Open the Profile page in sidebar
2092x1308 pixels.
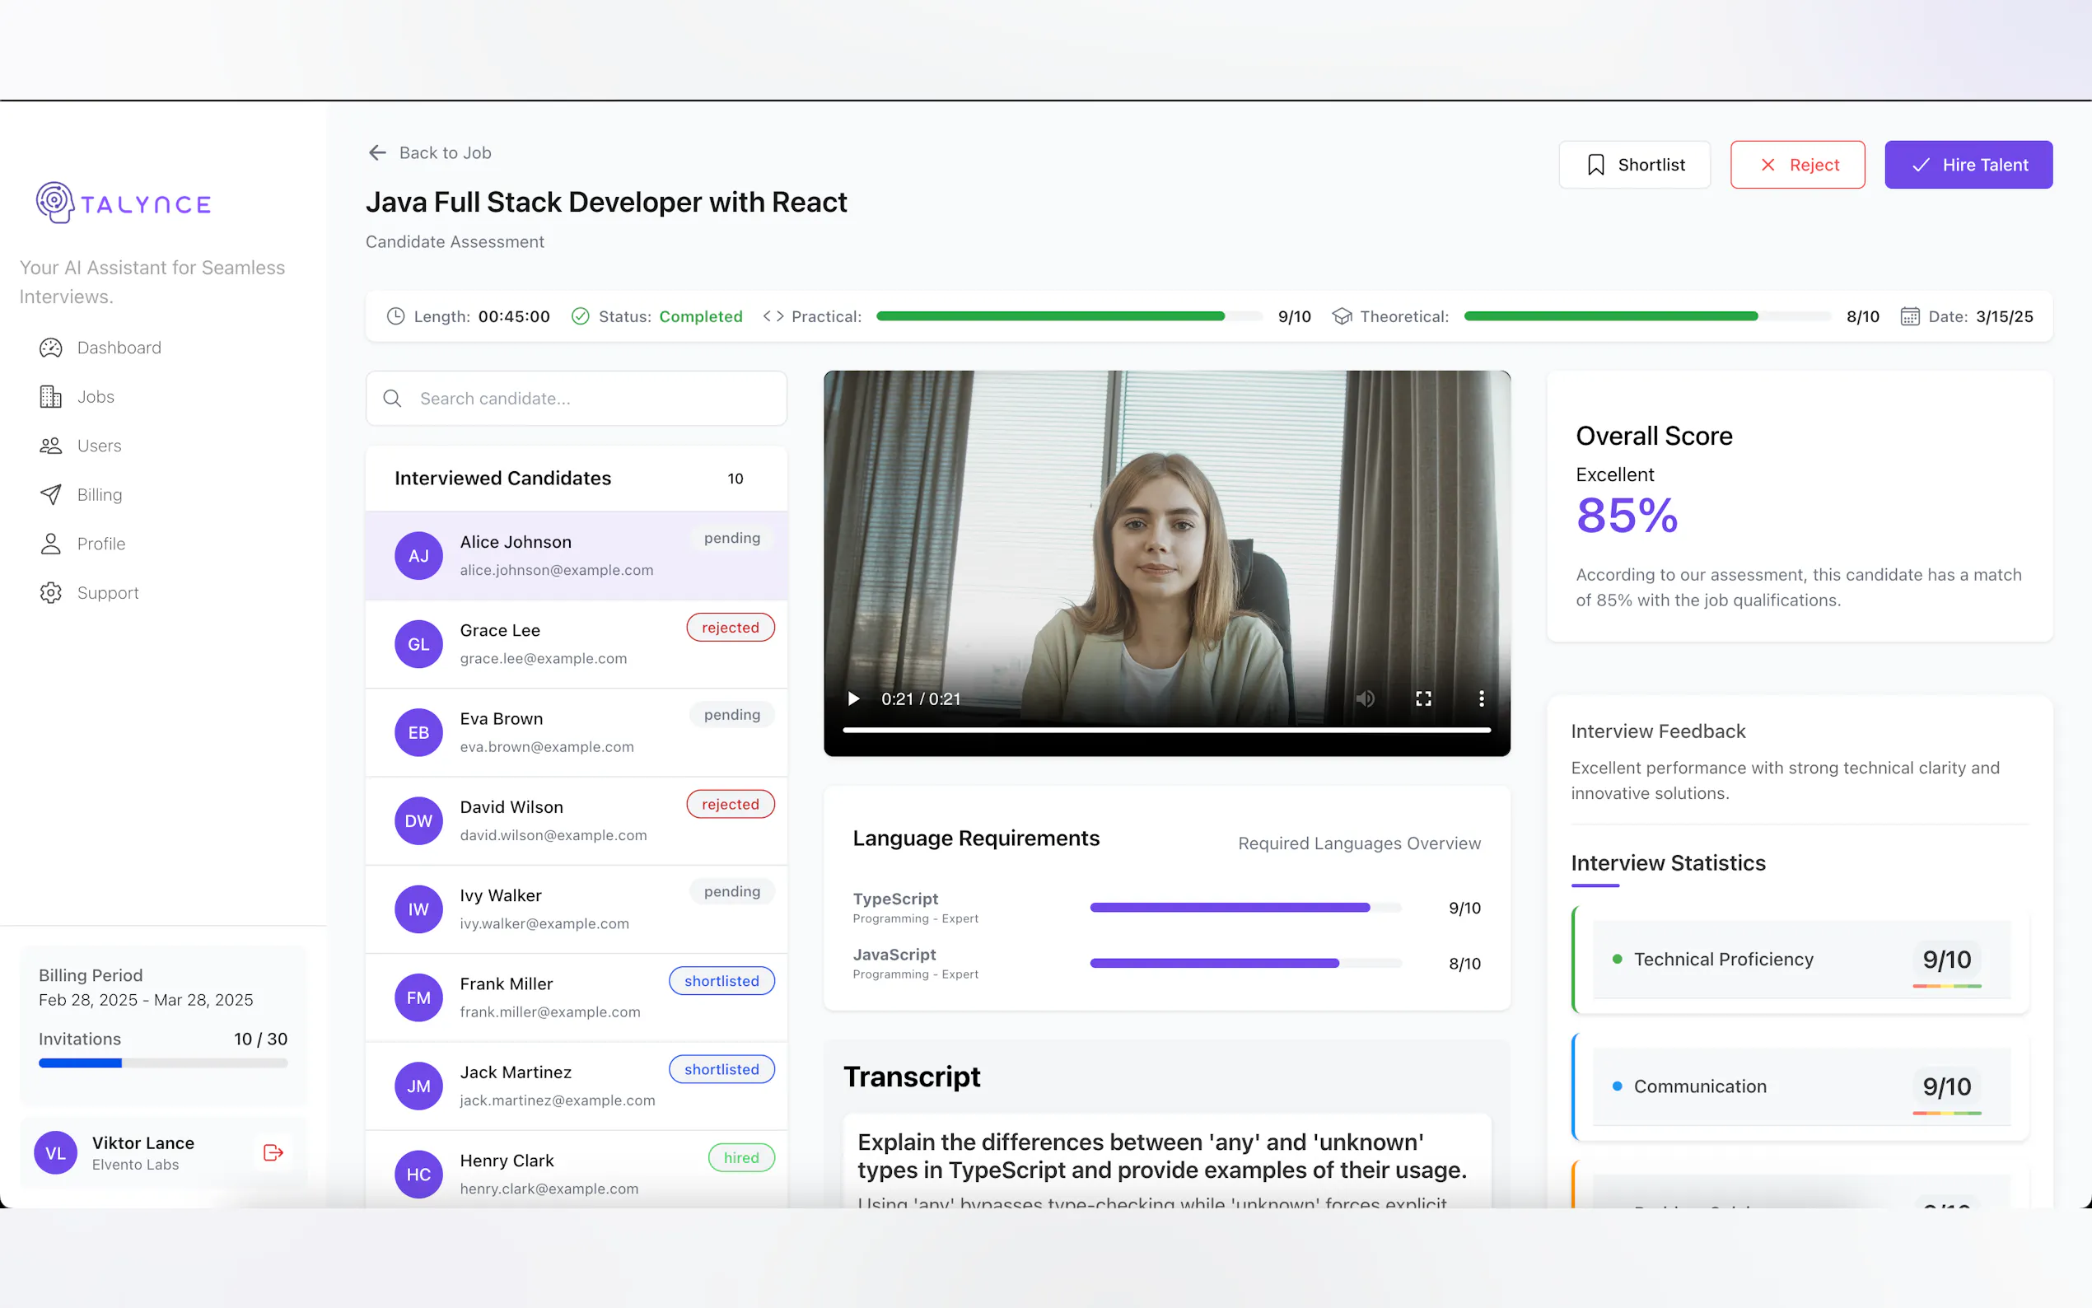coord(100,544)
